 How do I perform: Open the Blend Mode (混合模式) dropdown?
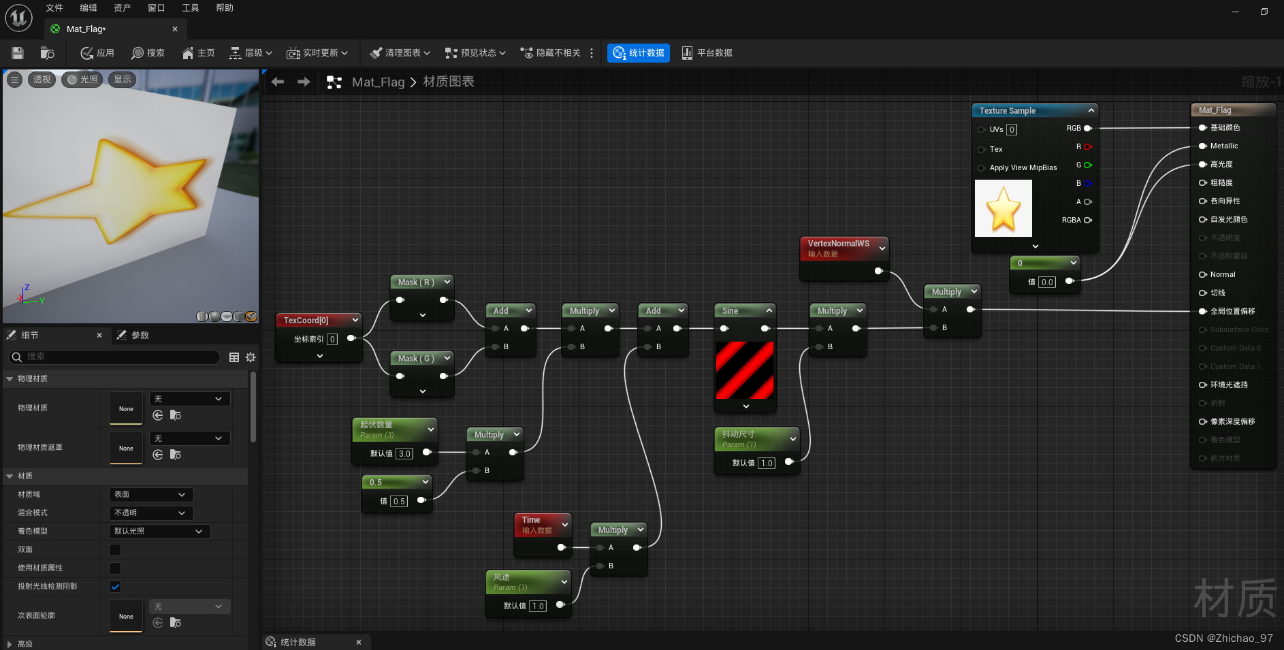151,513
